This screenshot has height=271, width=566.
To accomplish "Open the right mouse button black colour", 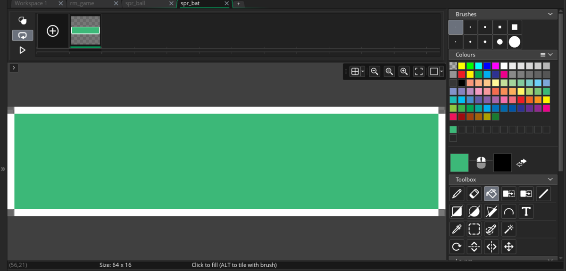I will (x=502, y=163).
